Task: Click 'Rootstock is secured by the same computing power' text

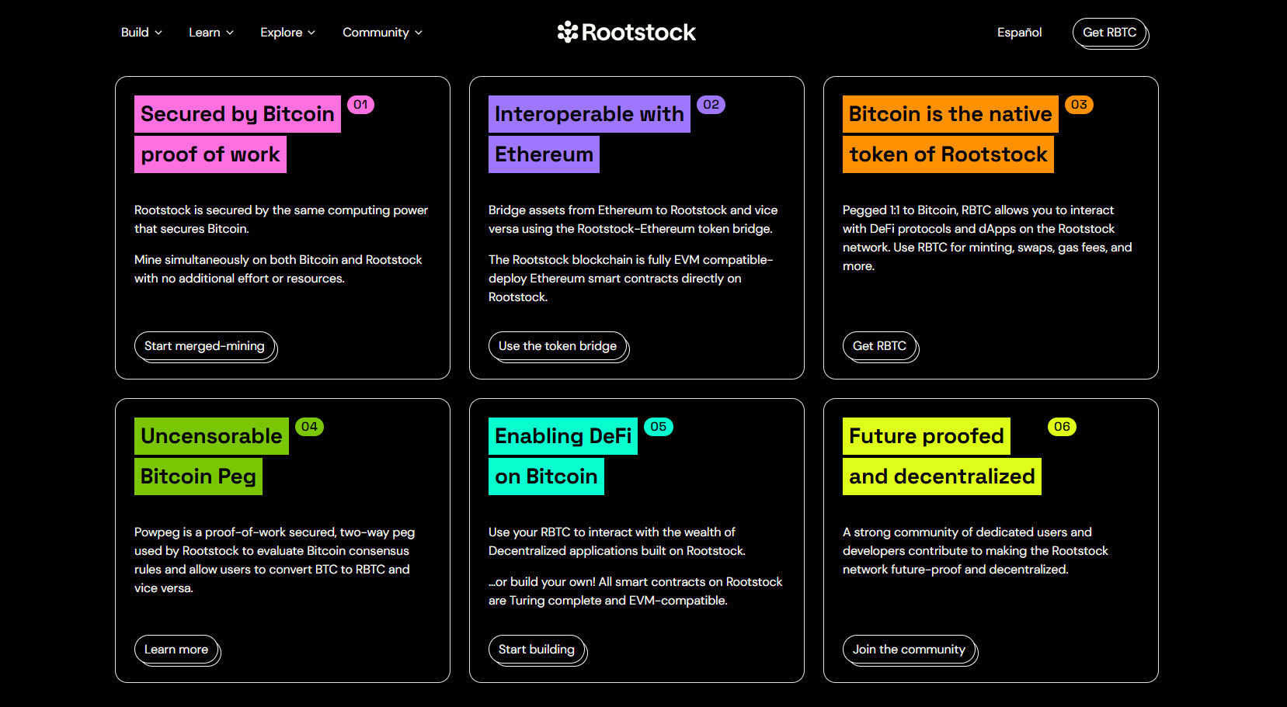Action: click(281, 210)
